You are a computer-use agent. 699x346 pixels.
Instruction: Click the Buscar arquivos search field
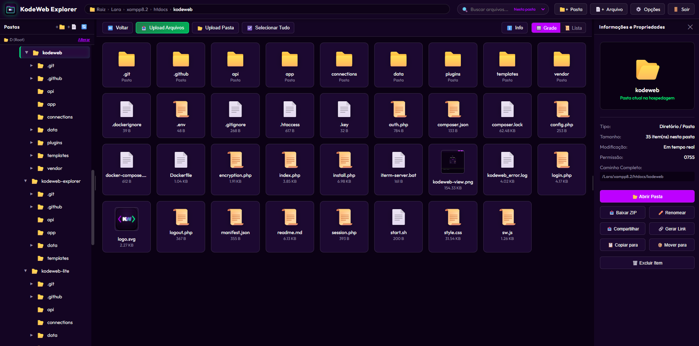tap(489, 9)
